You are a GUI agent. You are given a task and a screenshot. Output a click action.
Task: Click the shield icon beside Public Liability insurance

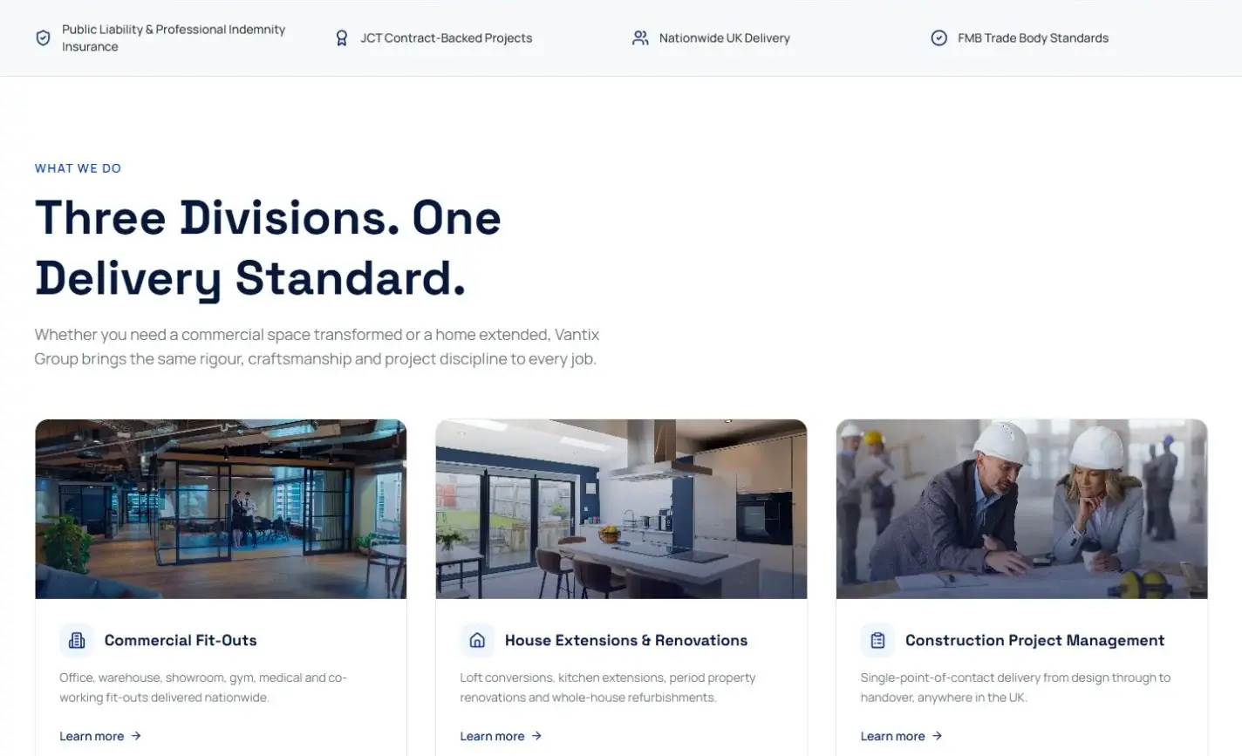pos(43,38)
